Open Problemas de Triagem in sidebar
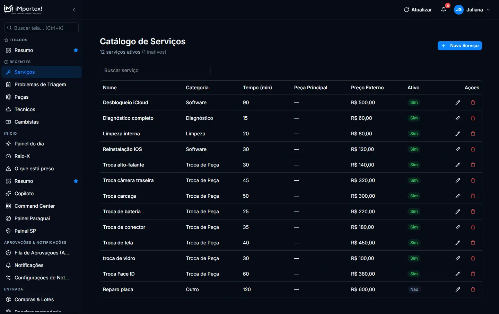Screen dimensions: 499x314 click(42, 84)
